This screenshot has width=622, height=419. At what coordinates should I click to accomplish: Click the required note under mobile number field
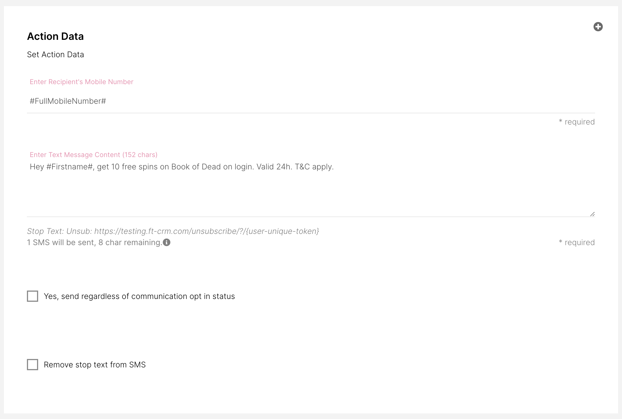click(577, 122)
